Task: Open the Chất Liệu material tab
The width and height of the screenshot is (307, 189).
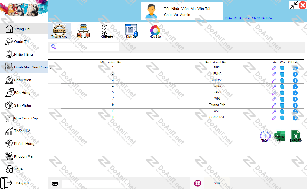Action: pos(107,31)
